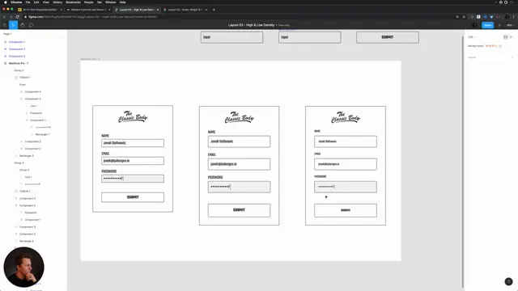Select Component 1 main component in layers

pyautogui.click(x=17, y=42)
